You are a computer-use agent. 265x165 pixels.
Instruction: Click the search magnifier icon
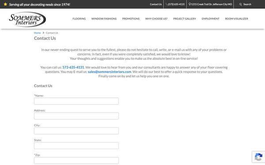240,4
